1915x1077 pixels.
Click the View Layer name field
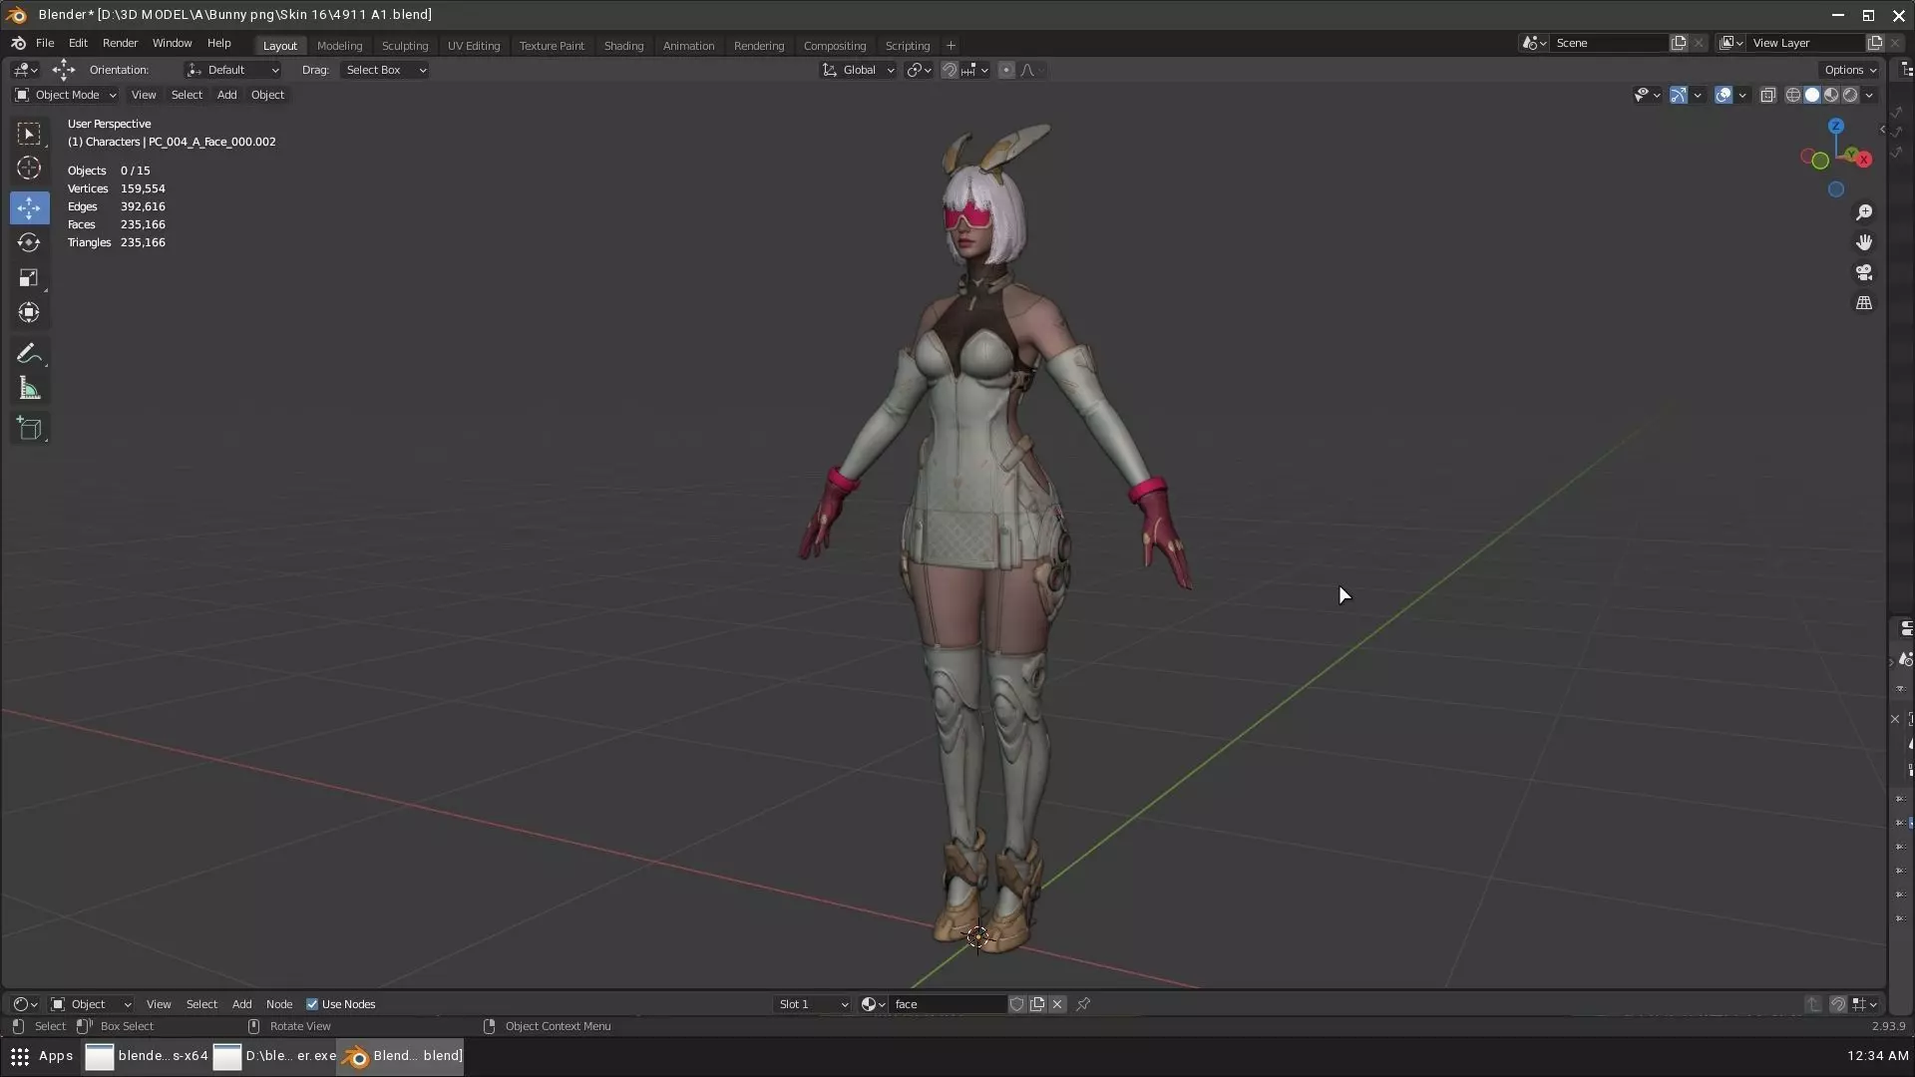[1805, 43]
